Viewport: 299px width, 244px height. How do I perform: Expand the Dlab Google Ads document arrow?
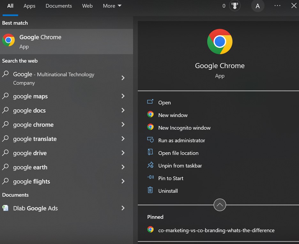[x=123, y=208]
